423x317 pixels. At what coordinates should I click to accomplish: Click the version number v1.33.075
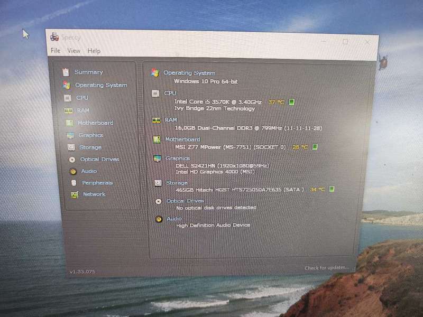(x=82, y=272)
